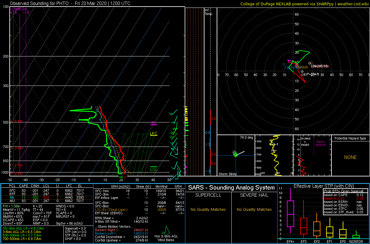Click the 'Inf. Temp.' column header

[209, 12]
